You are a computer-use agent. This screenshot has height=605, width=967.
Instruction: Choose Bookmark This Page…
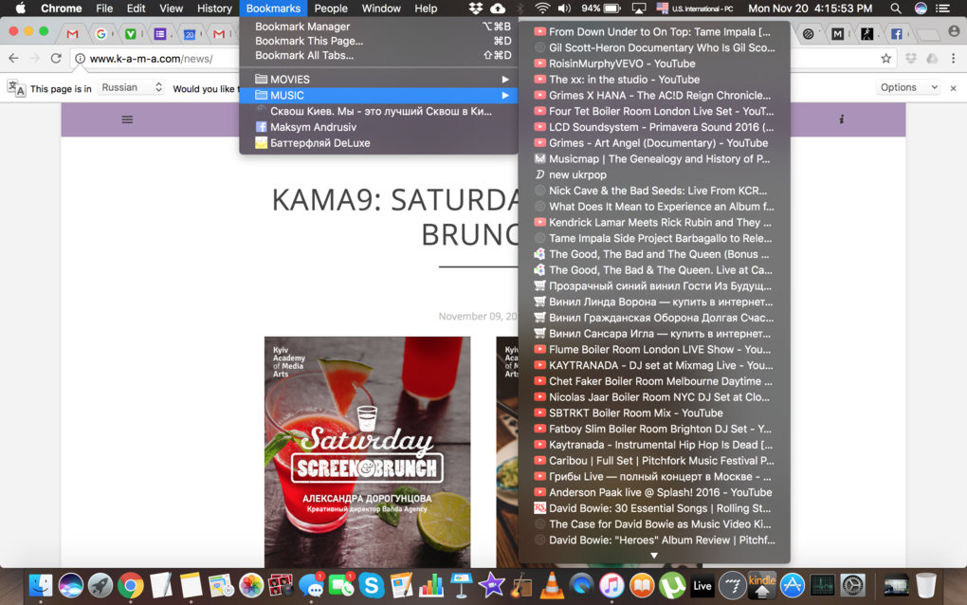click(378, 41)
